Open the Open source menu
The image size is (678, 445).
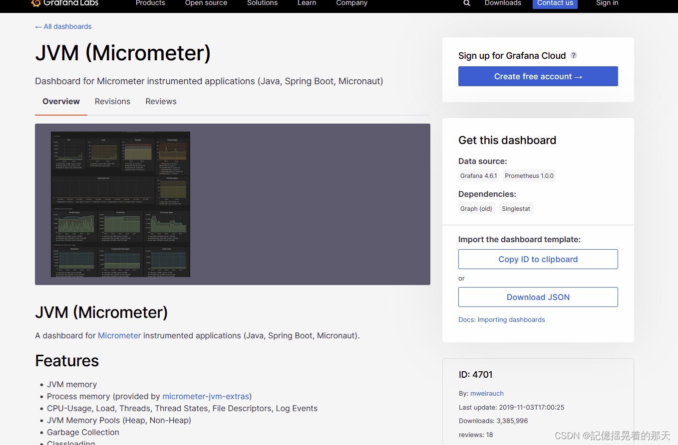pyautogui.click(x=206, y=3)
